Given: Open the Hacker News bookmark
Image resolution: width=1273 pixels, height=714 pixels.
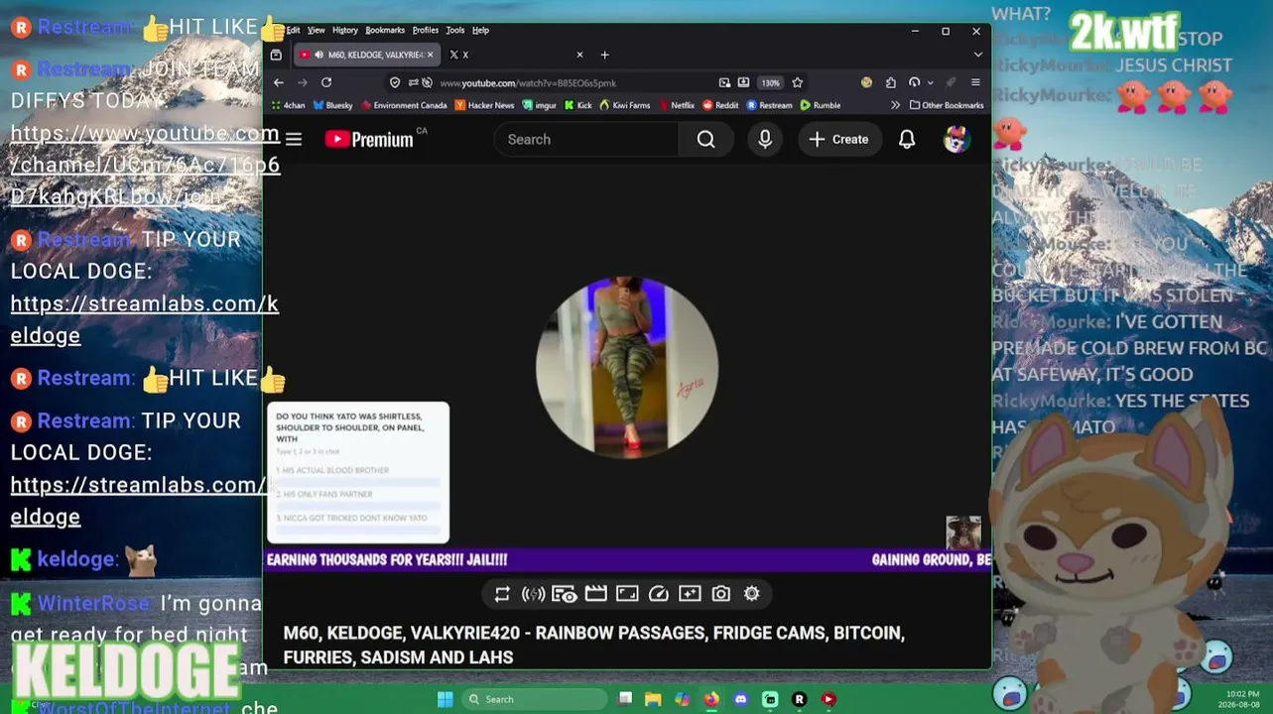Looking at the screenshot, I should pyautogui.click(x=484, y=105).
